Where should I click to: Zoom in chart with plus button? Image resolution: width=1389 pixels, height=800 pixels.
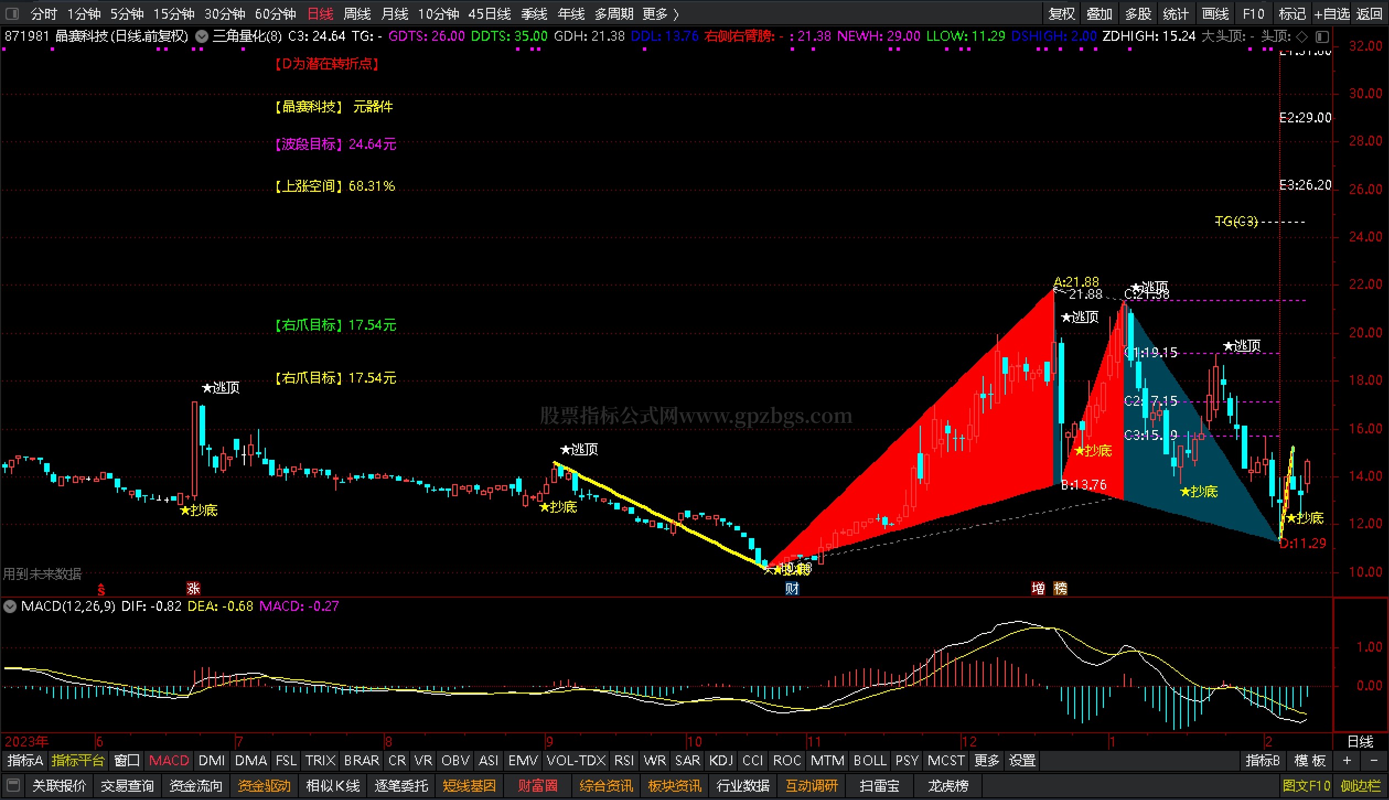tap(1347, 761)
